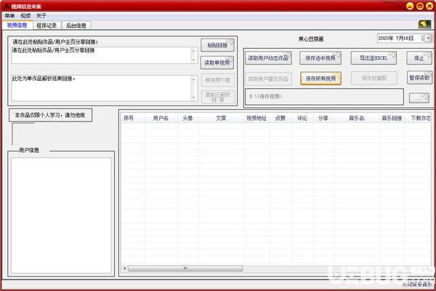Open the 关于 menu
The image size is (436, 291).
point(41,16)
